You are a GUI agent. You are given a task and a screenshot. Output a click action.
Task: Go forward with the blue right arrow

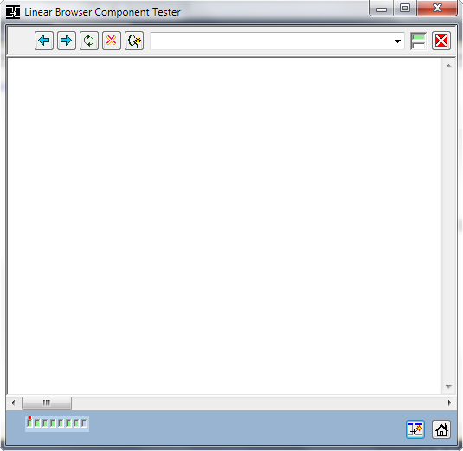tap(67, 41)
